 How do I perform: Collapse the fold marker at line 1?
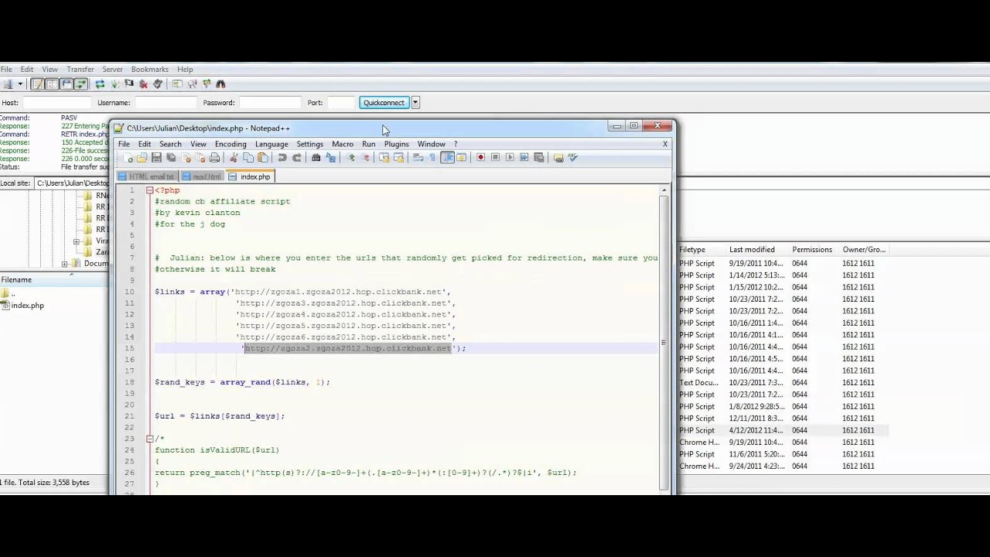click(x=149, y=190)
